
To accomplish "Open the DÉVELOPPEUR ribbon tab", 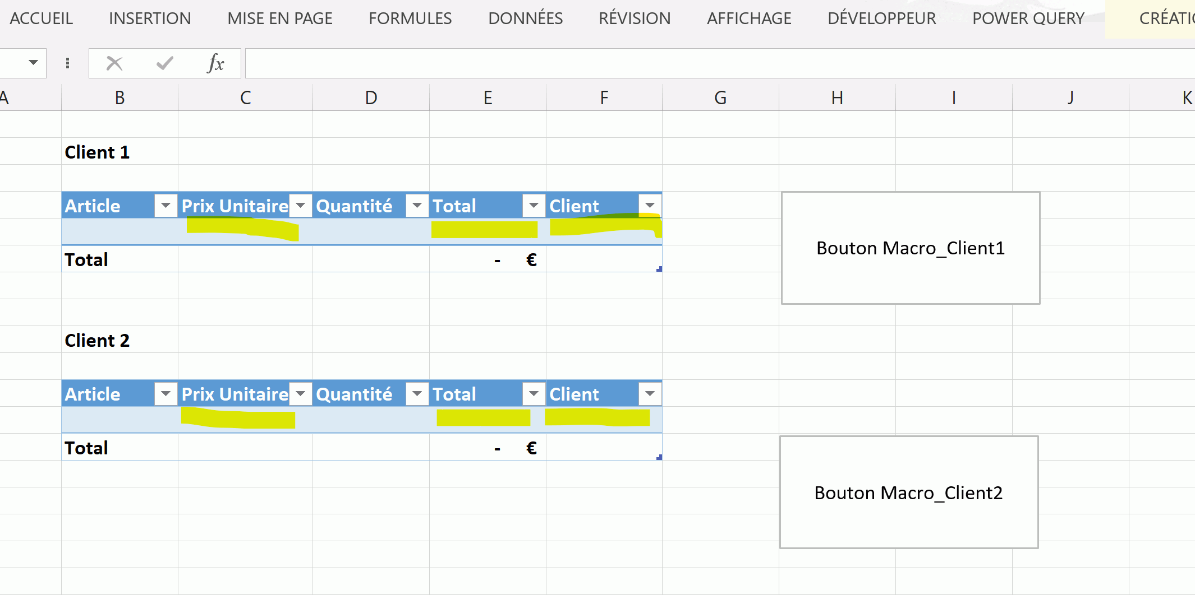I will coord(881,18).
